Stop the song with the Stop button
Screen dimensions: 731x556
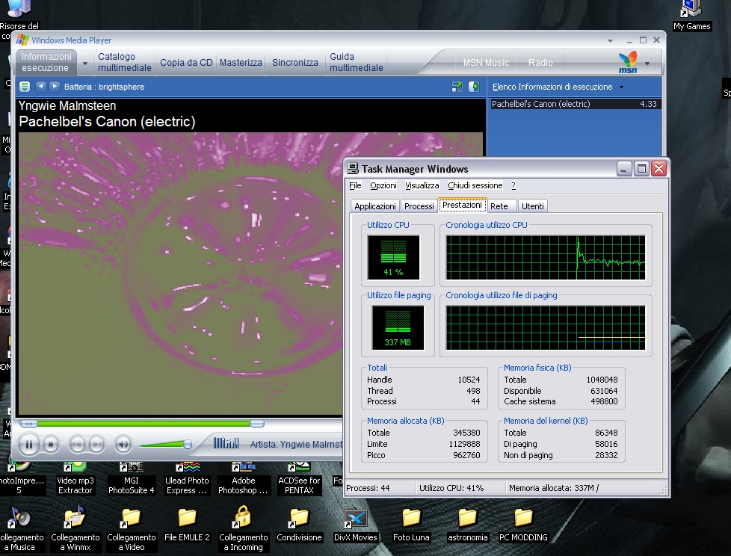[51, 445]
